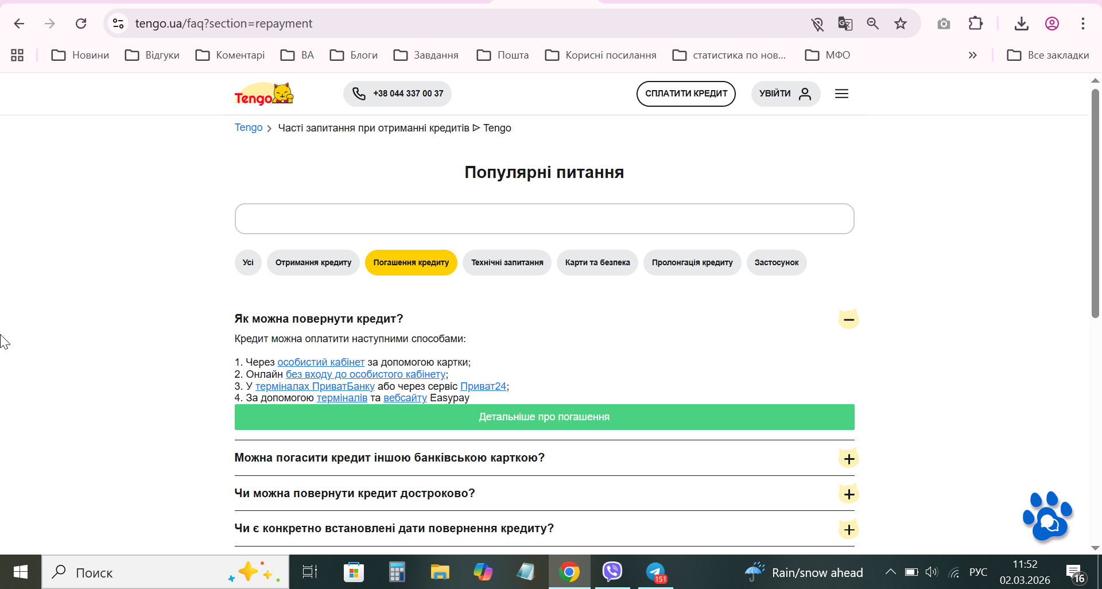Open the browser Extensions puzzle icon
The height and width of the screenshot is (589, 1102).
point(975,24)
